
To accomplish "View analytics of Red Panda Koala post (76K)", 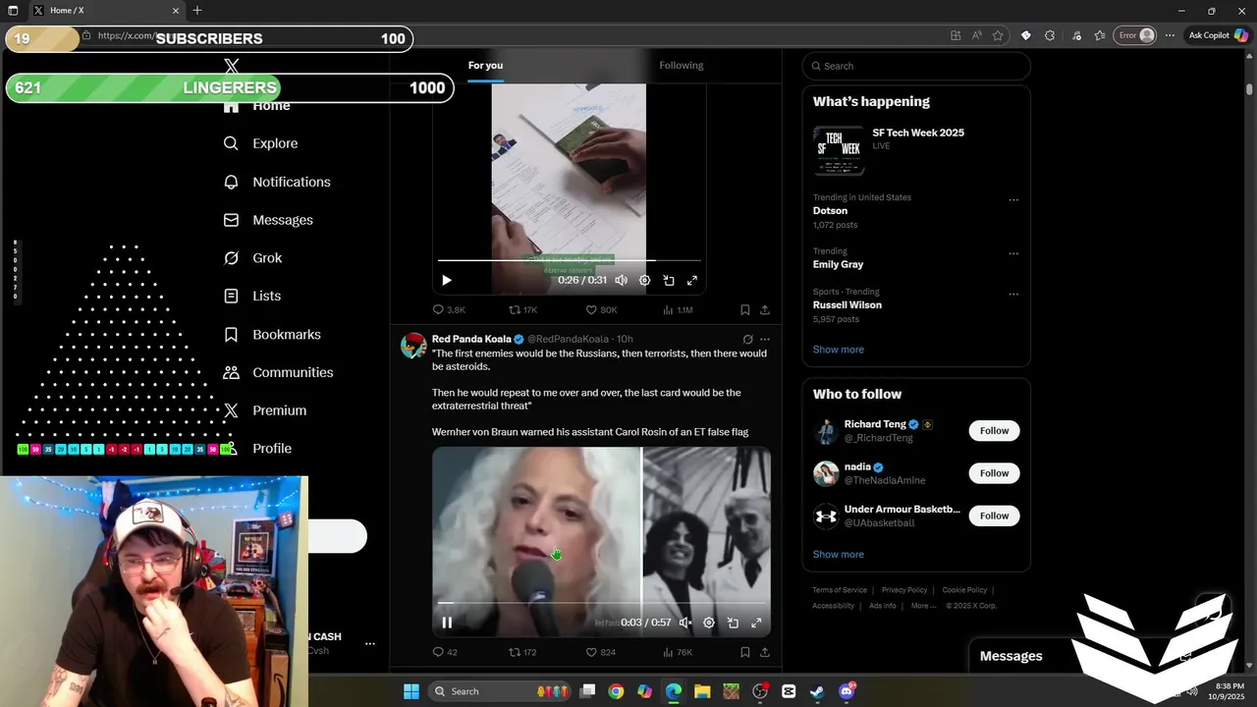I will click(x=678, y=652).
